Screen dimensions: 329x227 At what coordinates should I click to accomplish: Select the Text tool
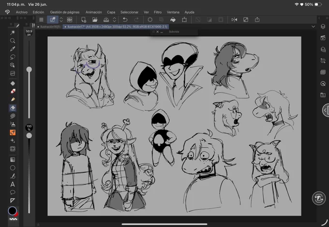[13, 184]
